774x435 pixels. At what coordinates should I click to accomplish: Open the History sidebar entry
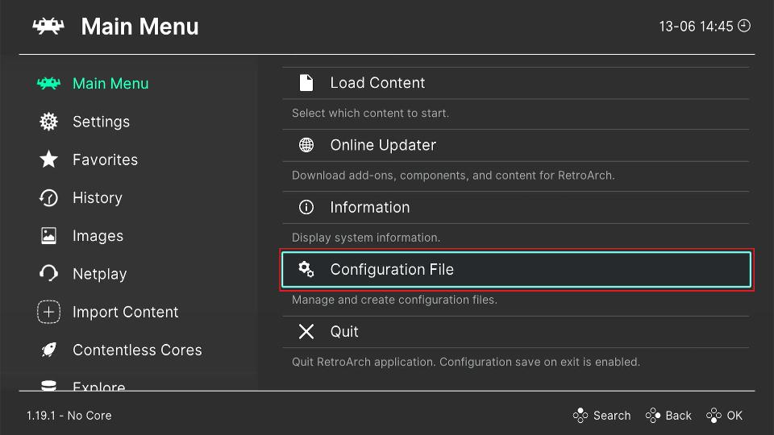(98, 198)
